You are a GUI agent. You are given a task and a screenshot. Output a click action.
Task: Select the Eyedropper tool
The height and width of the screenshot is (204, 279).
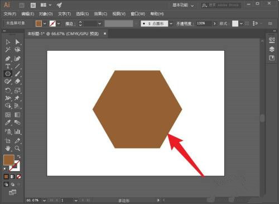click(8, 122)
